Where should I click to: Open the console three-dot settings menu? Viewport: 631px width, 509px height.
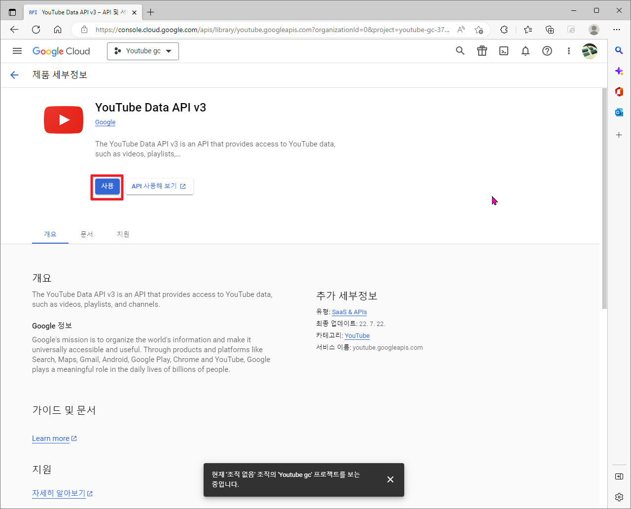point(569,51)
